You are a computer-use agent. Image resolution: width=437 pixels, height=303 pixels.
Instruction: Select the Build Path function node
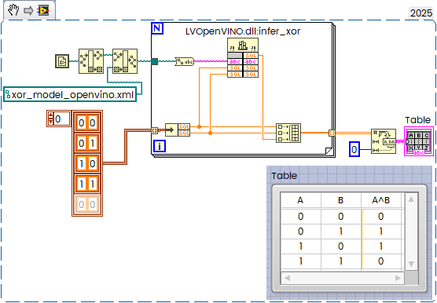pyautogui.click(x=125, y=61)
